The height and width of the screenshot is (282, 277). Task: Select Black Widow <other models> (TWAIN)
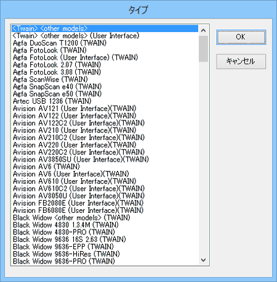(x=105, y=218)
